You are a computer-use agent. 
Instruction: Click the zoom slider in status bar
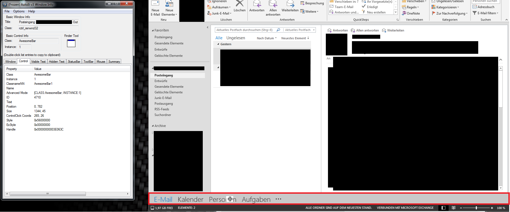pyautogui.click(x=476, y=208)
